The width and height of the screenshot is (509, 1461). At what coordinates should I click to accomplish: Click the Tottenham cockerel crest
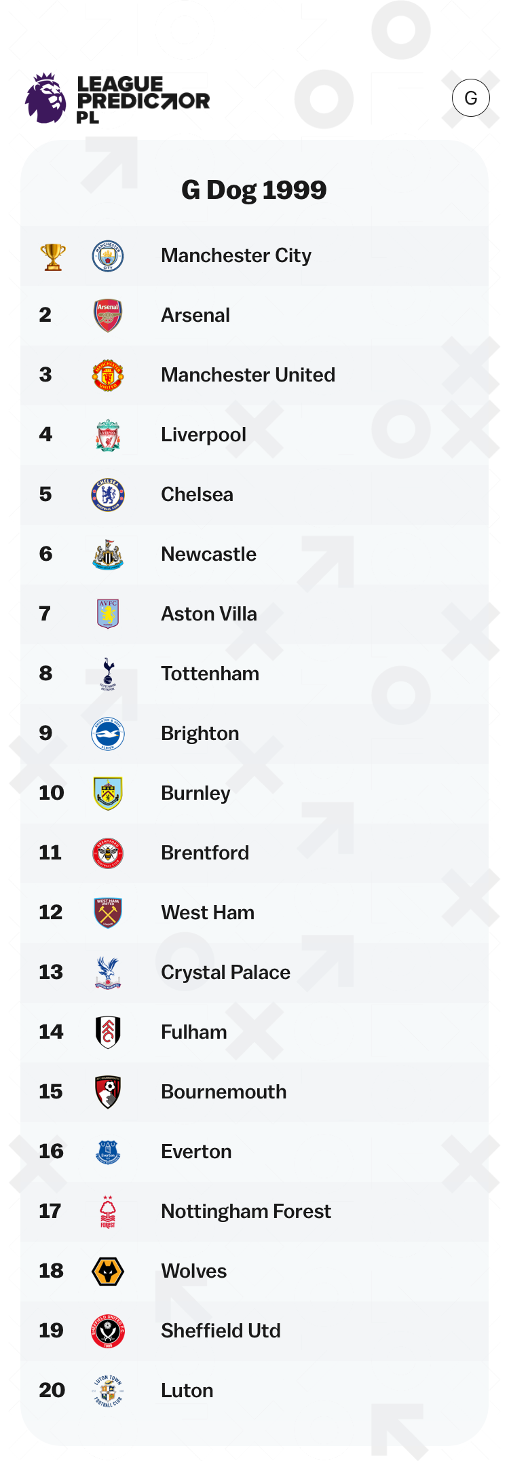pos(108,674)
